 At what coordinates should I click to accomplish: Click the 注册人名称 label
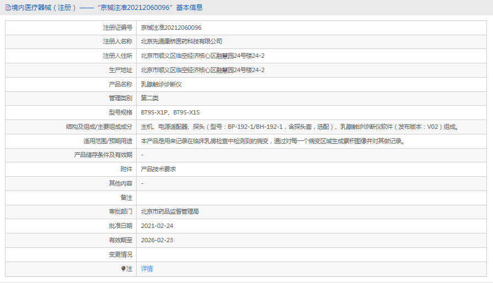[117, 41]
